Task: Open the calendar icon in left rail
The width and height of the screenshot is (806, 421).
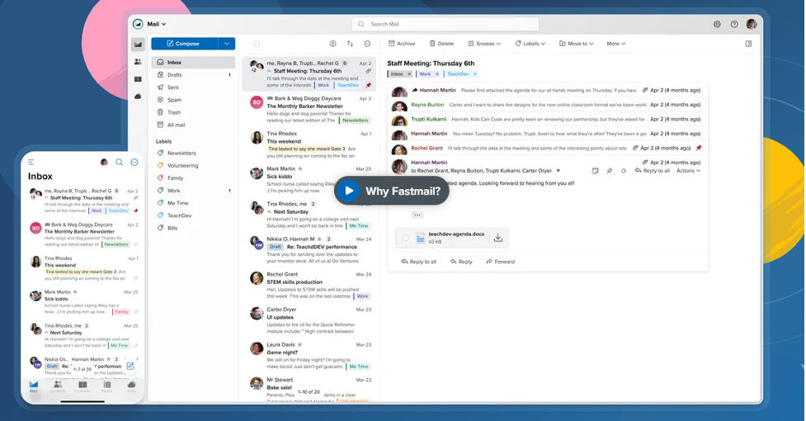Action: point(138,79)
